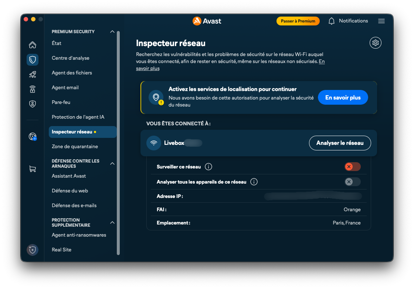Open the globe with plus icon
Viewport: 414px width, 289px height.
(x=33, y=136)
